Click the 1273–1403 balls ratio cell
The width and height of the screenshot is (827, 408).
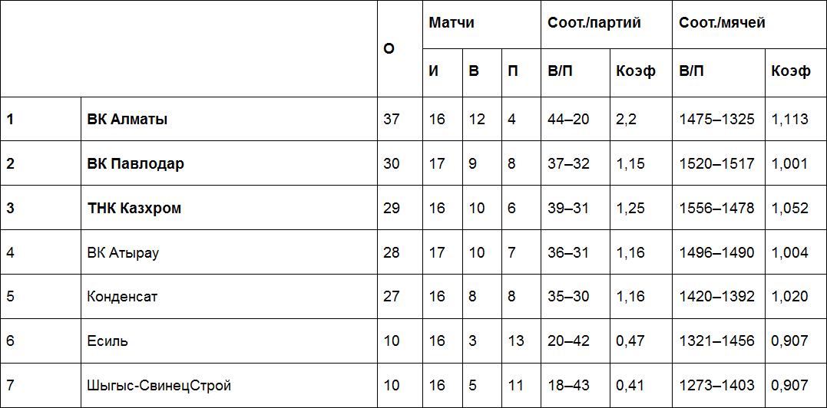716,386
